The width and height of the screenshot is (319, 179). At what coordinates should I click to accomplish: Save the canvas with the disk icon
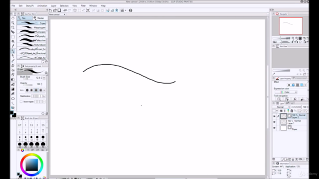tap(59, 10)
